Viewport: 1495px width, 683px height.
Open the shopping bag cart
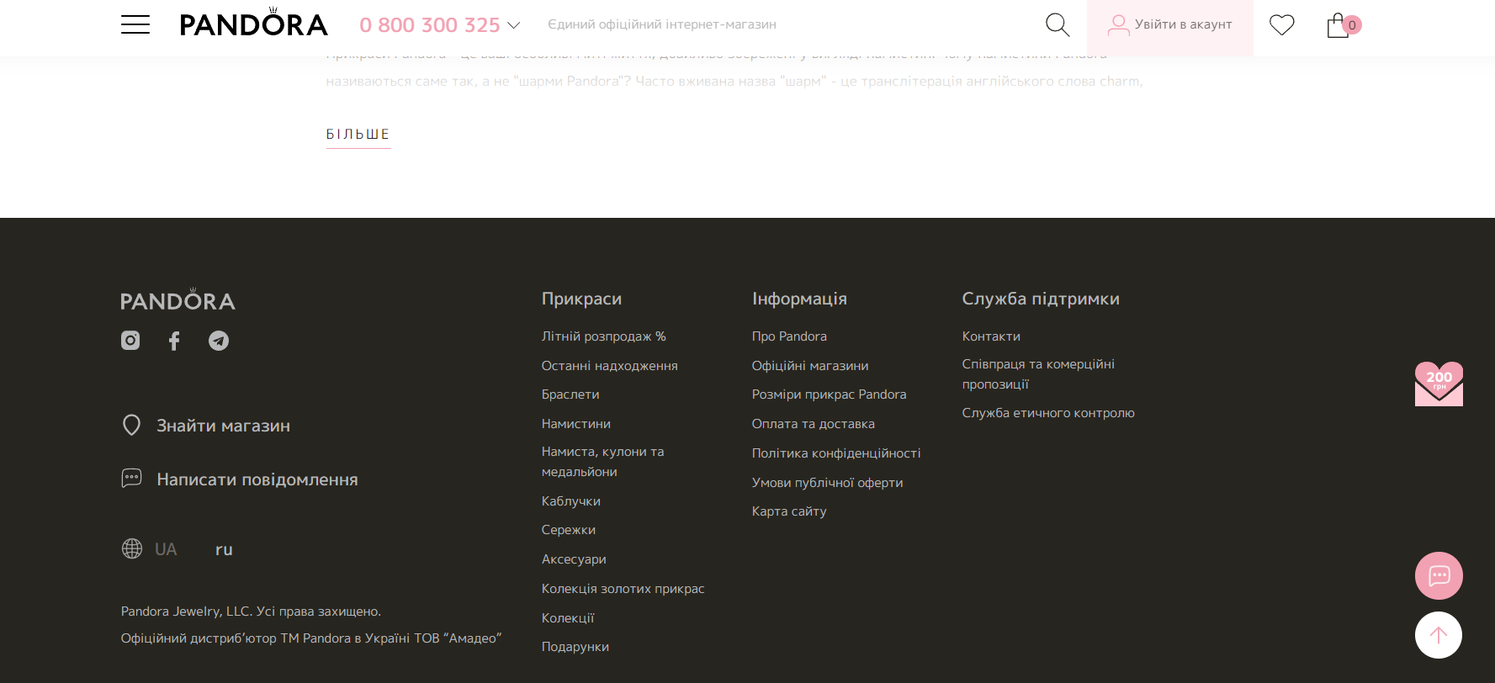[1339, 25]
